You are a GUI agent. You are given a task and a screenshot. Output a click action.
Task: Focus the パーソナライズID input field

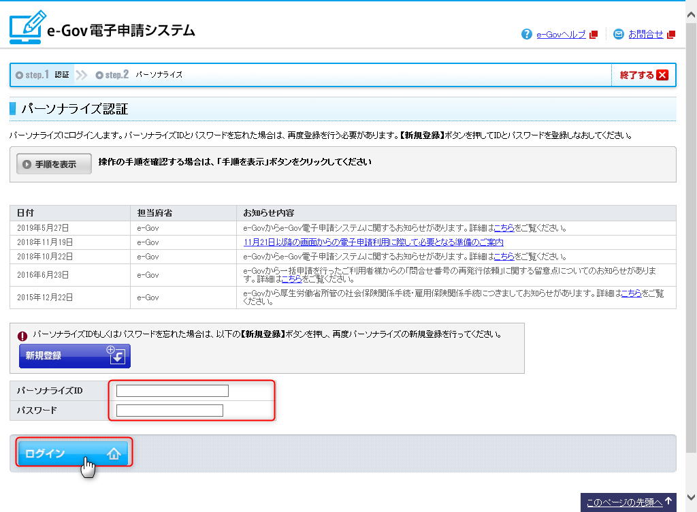coord(172,391)
